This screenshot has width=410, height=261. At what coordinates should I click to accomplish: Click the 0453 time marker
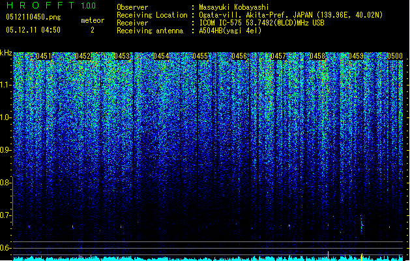click(x=122, y=56)
